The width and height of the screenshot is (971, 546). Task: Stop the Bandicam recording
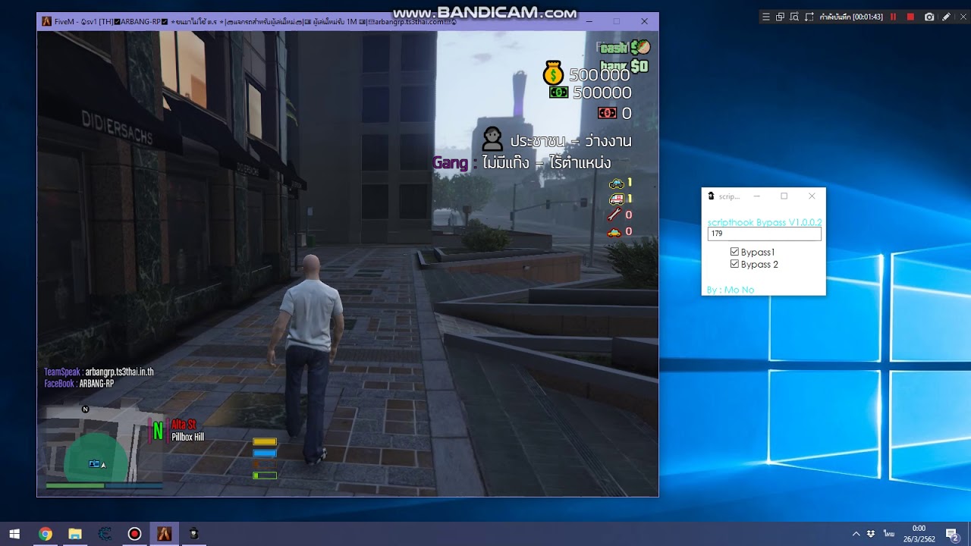tap(911, 17)
